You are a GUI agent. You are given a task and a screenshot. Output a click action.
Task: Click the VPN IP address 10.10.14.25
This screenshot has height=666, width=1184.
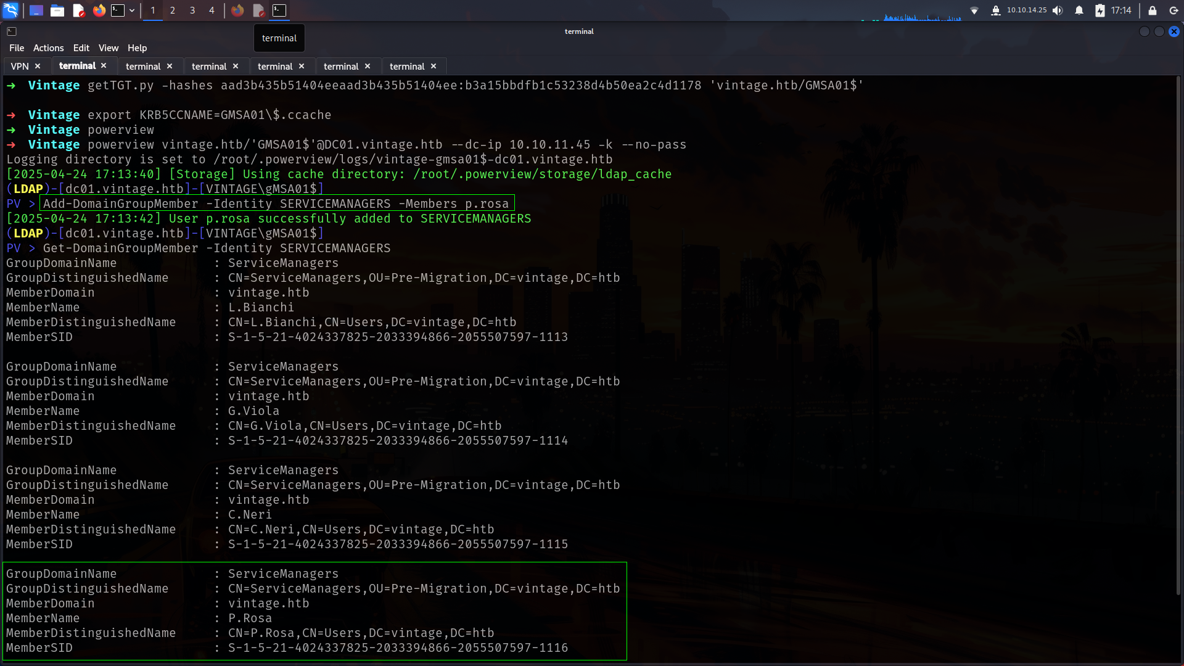click(x=1027, y=10)
